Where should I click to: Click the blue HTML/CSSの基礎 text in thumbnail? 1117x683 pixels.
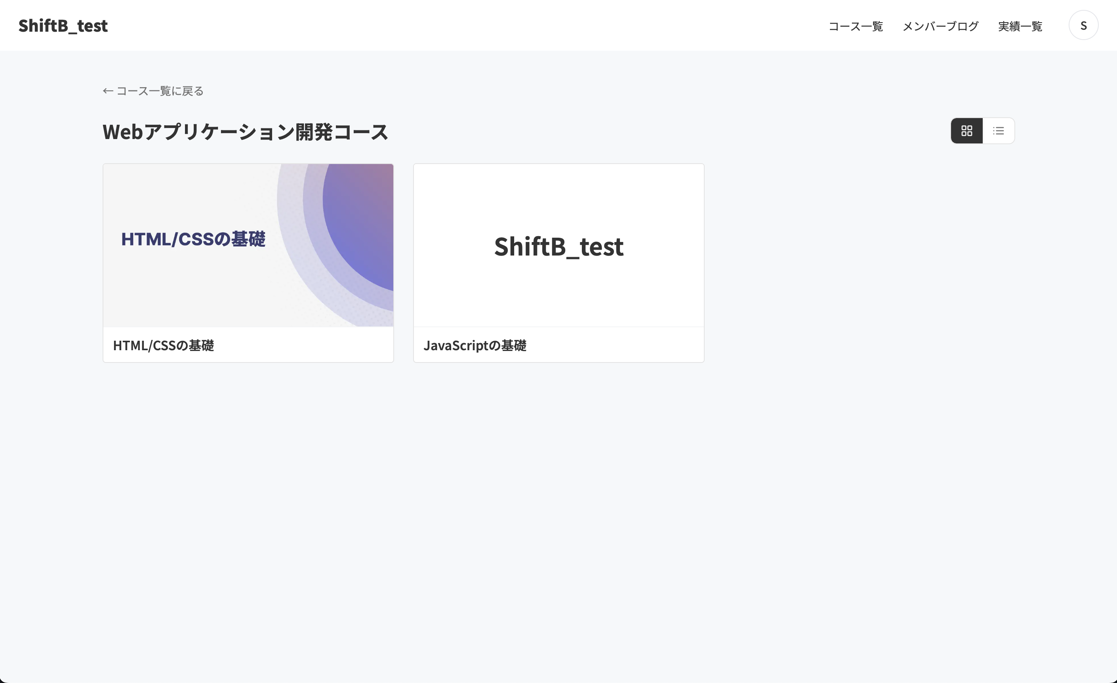pos(193,239)
